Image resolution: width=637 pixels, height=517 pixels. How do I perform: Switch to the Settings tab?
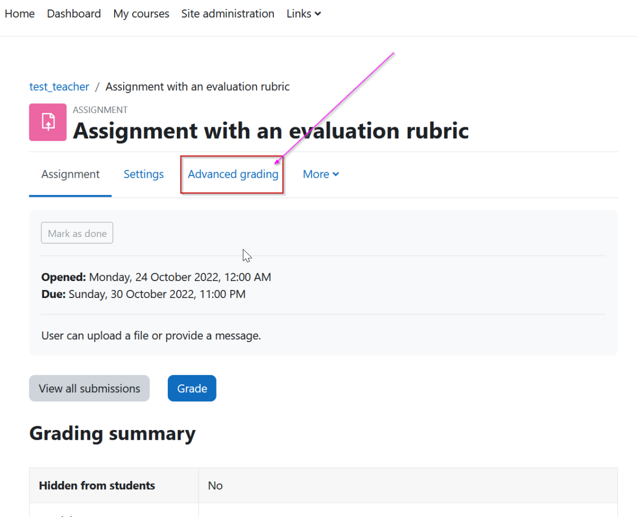[x=143, y=174]
